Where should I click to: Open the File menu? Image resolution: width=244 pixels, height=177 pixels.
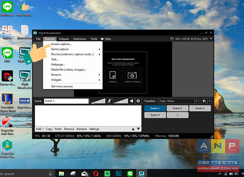[x=38, y=39]
